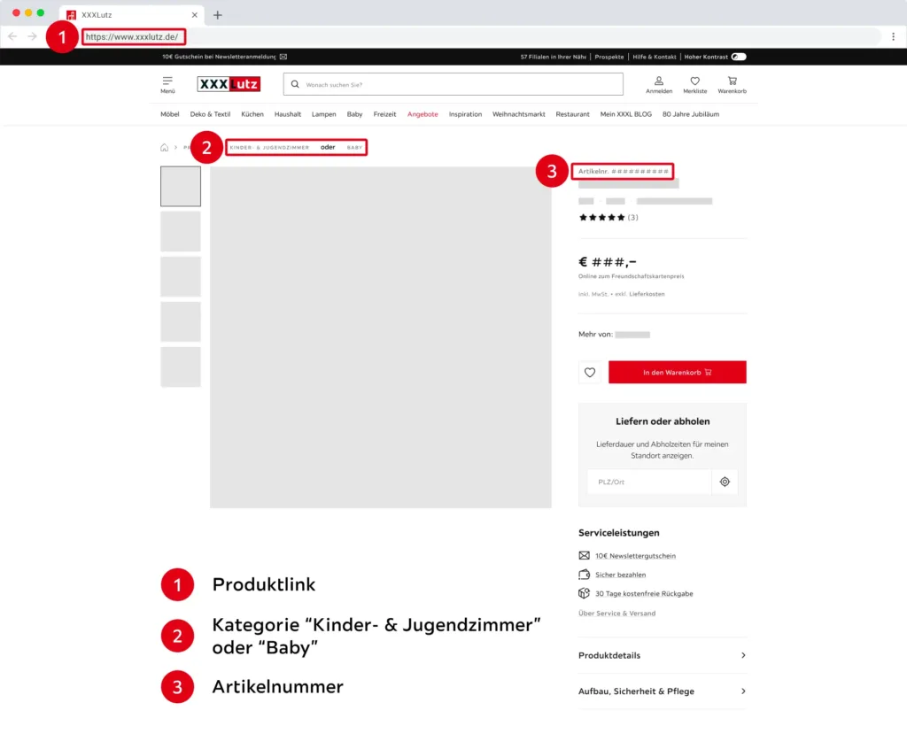907x749 pixels.
Task: Open the 10€ Newslettergutschein link
Action: 635,556
